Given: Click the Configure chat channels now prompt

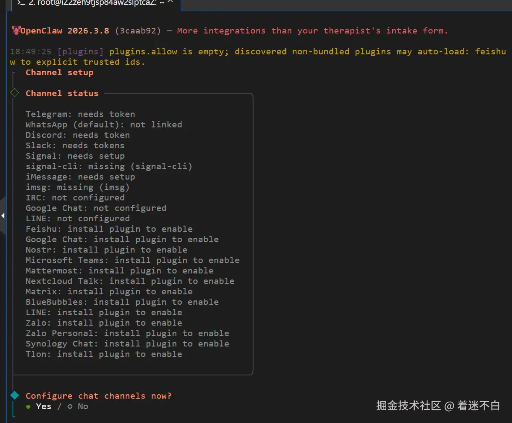Looking at the screenshot, I should tap(98, 396).
